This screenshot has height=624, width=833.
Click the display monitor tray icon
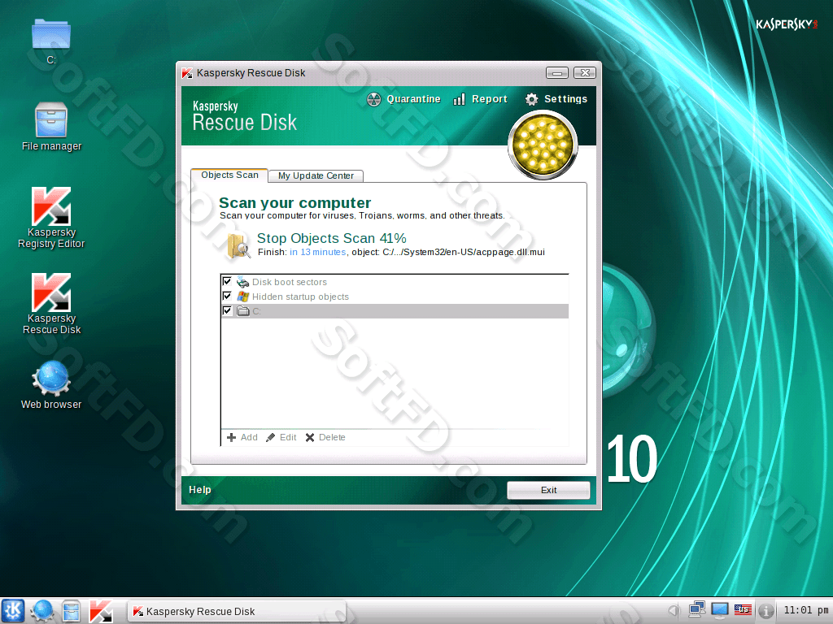tap(720, 610)
